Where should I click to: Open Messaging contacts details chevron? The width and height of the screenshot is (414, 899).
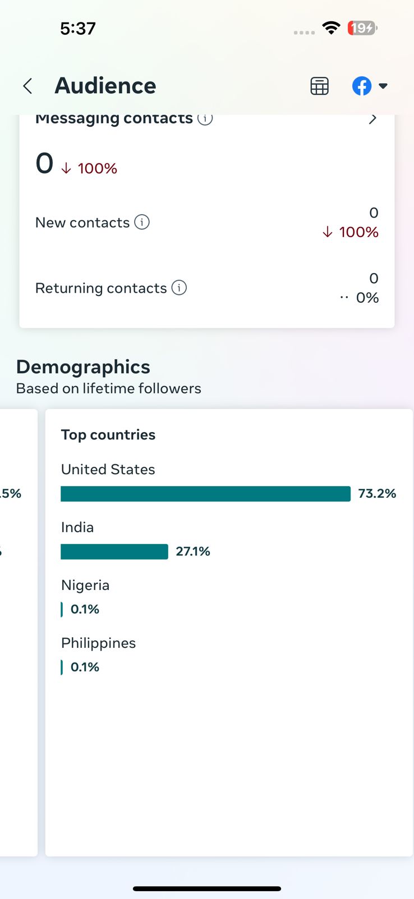372,119
